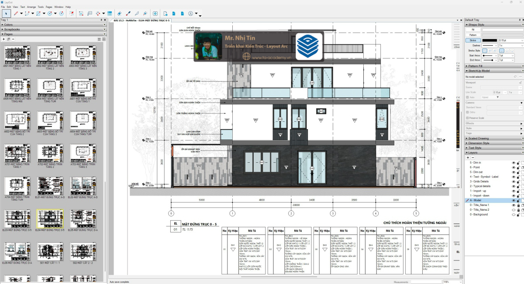524x284 pixels.
Task: Hide the A - Model layer
Action: point(514,200)
